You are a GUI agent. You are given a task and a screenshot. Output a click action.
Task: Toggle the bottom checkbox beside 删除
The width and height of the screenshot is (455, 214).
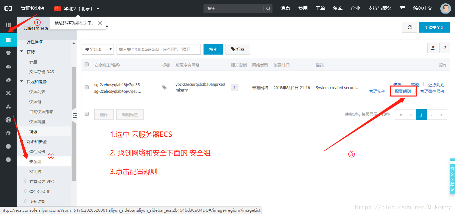tap(87, 114)
